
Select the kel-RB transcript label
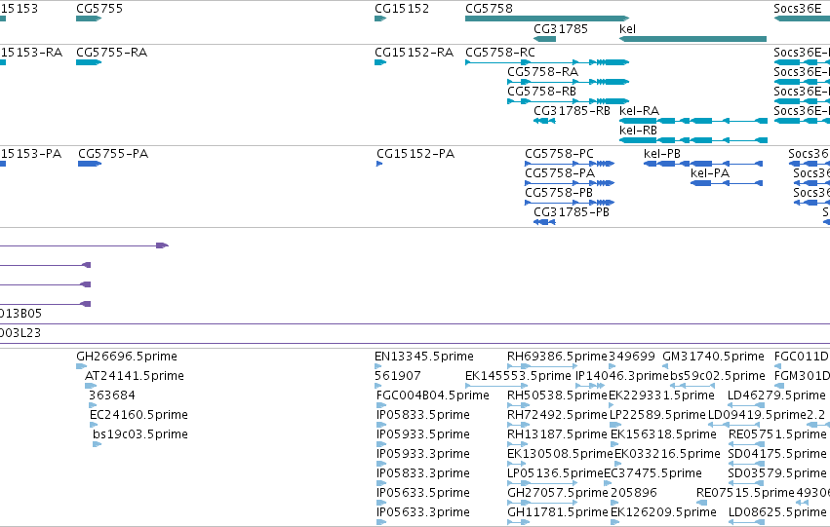click(x=639, y=130)
